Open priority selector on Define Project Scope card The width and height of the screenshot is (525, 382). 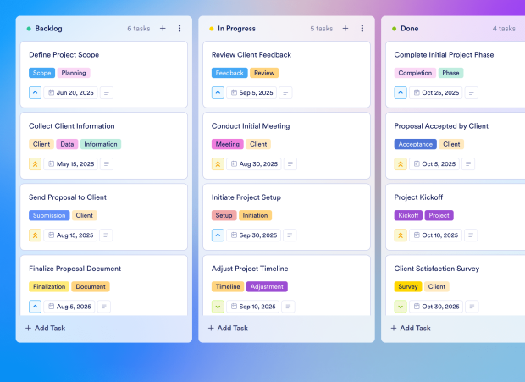click(x=35, y=92)
